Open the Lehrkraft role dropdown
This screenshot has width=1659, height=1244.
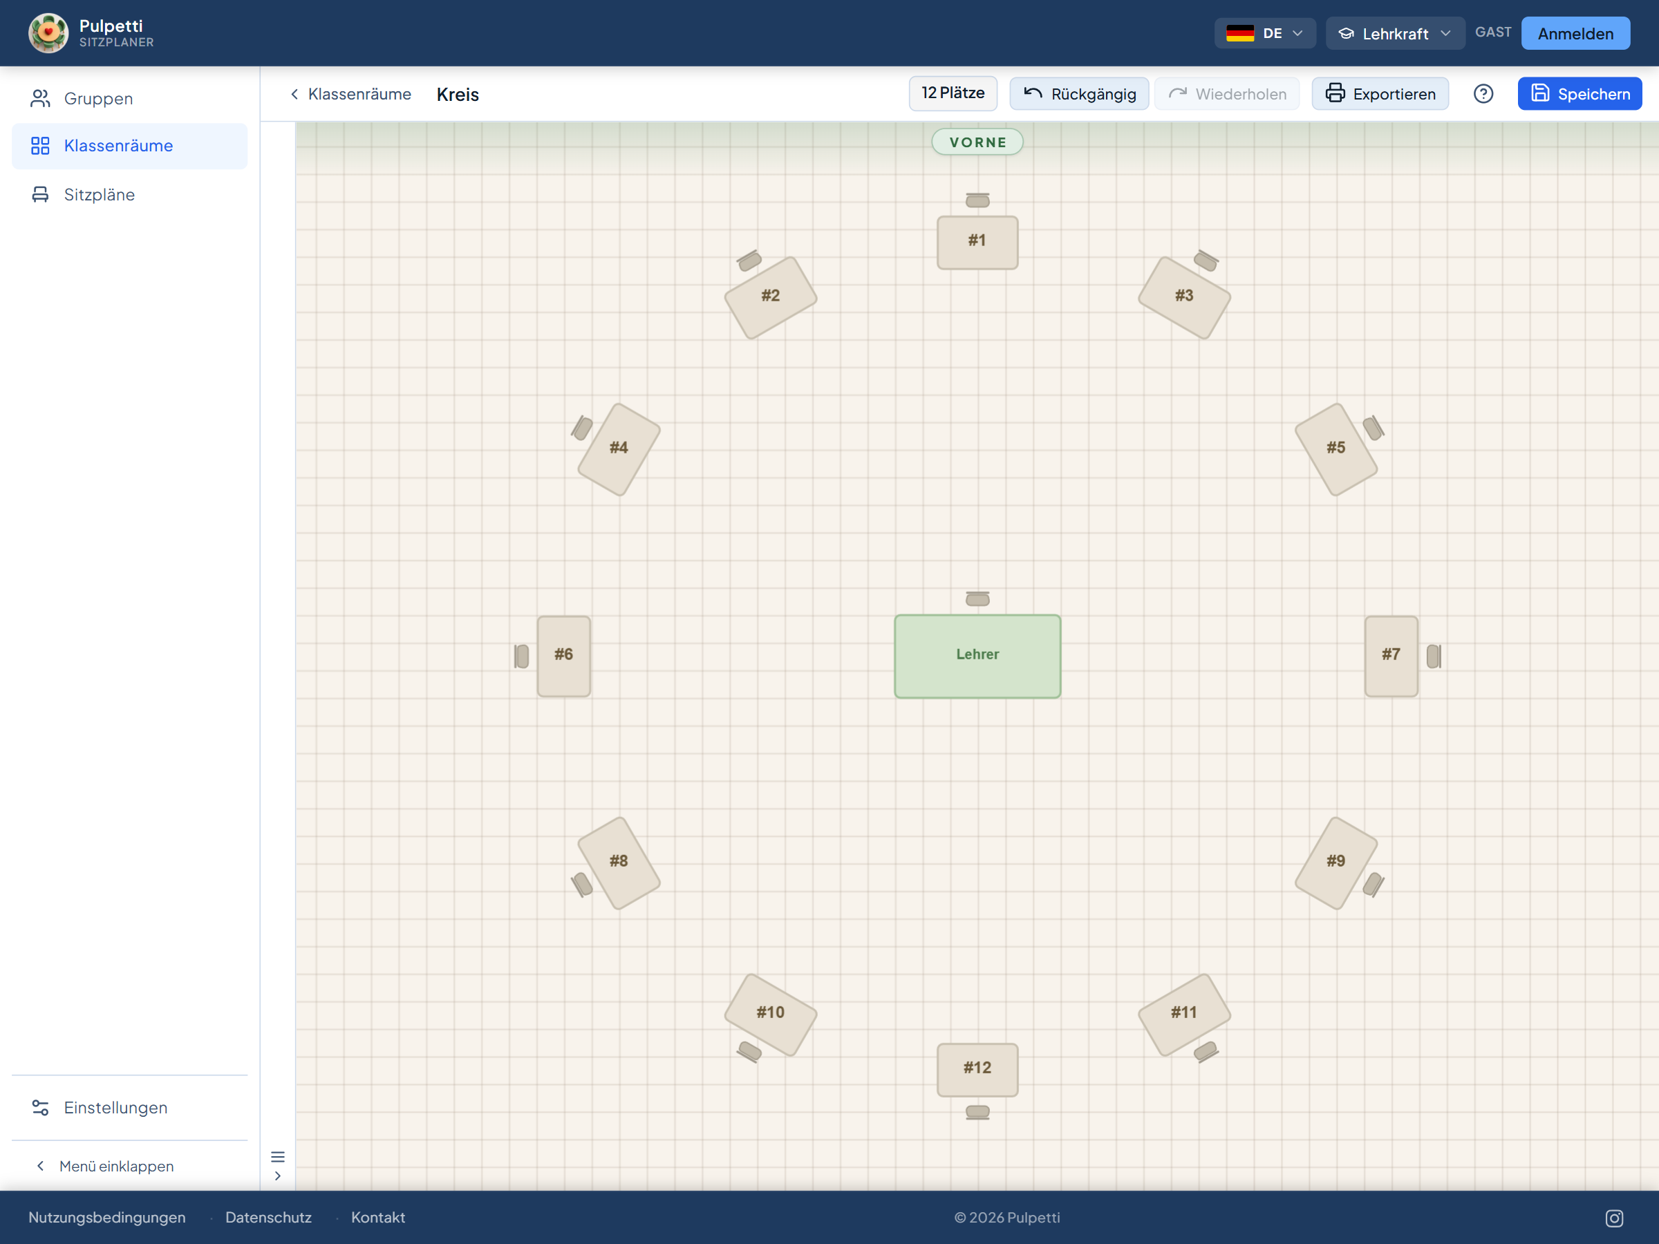pyautogui.click(x=1395, y=33)
